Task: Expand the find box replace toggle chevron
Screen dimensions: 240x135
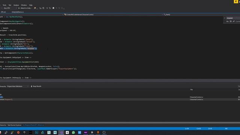Action: 225,18
